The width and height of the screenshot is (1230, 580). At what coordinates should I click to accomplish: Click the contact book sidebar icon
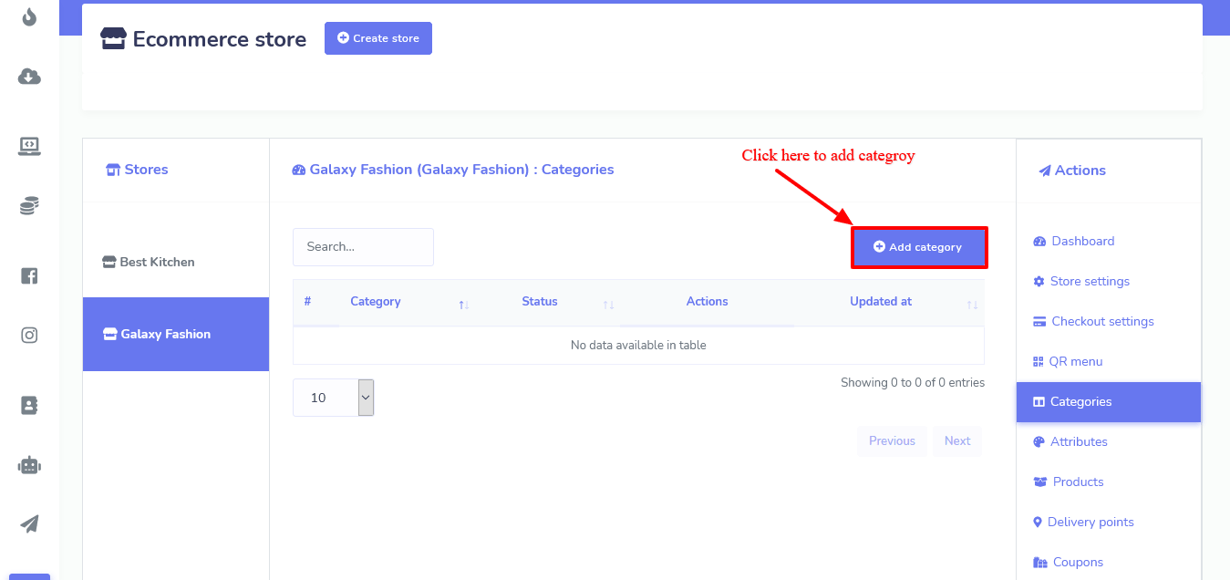click(x=29, y=405)
